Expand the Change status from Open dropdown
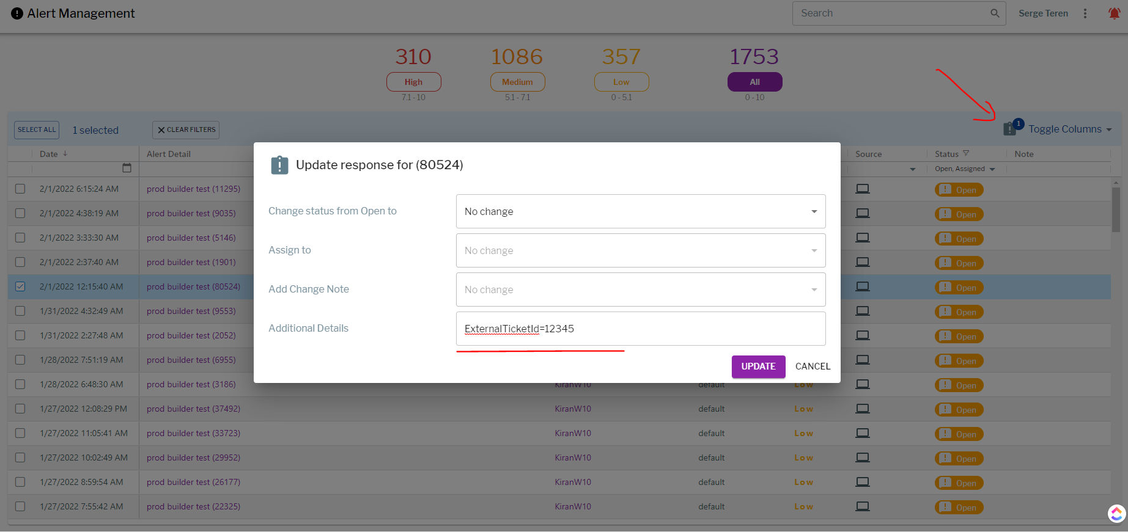Image resolution: width=1128 pixels, height=532 pixels. coord(640,211)
